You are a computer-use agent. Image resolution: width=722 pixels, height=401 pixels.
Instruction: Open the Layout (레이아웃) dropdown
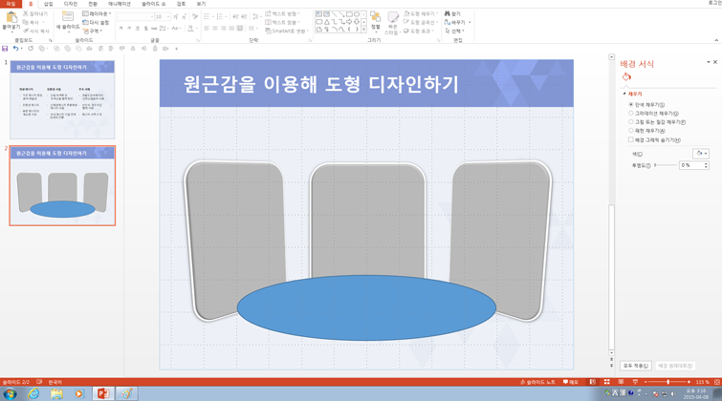(97, 13)
